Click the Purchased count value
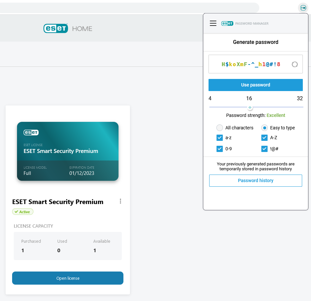Screen dimensions: 311x301 (23, 251)
